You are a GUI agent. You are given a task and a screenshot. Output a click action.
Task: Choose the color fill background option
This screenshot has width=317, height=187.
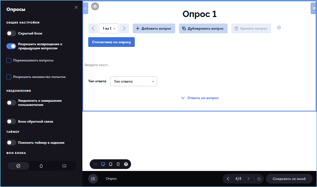click(41, 166)
